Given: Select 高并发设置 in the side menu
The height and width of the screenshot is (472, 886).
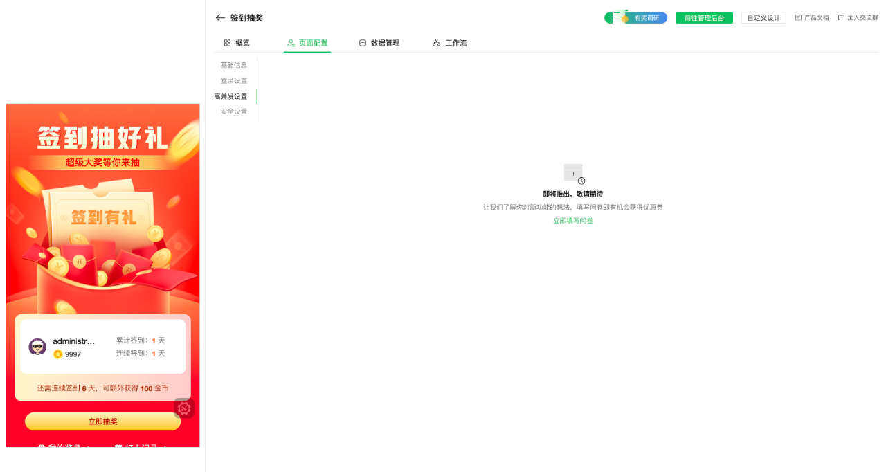Looking at the screenshot, I should pyautogui.click(x=230, y=96).
